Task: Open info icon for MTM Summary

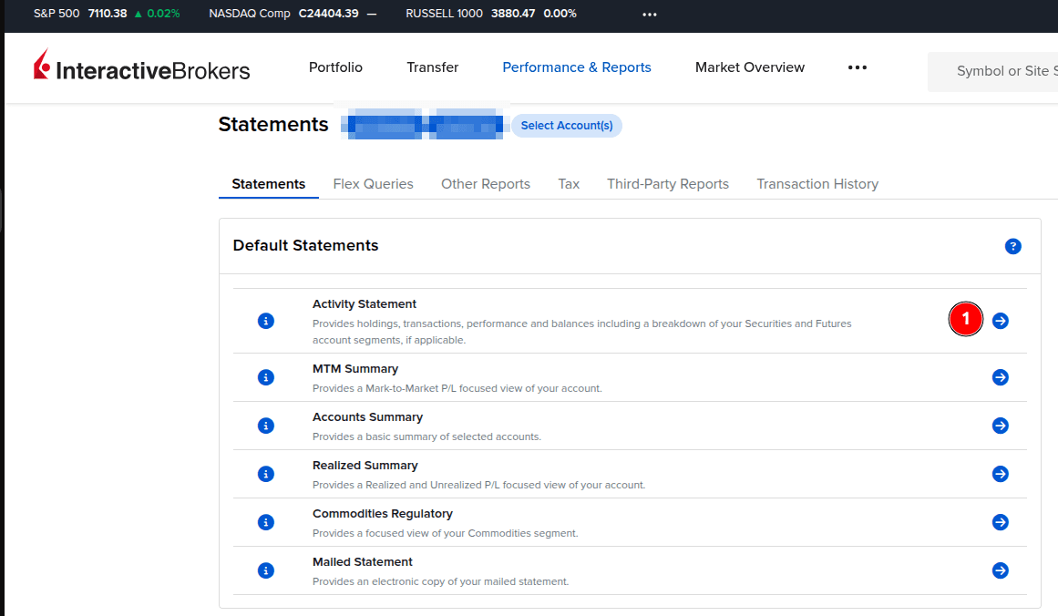Action: click(x=266, y=377)
